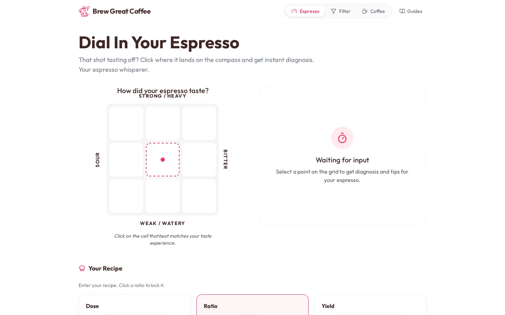Lock the Ratio card
This screenshot has height=315, width=505.
[252, 305]
